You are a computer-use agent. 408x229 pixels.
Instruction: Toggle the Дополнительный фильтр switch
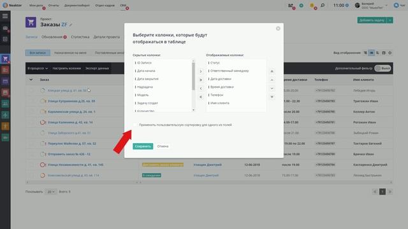point(382,68)
